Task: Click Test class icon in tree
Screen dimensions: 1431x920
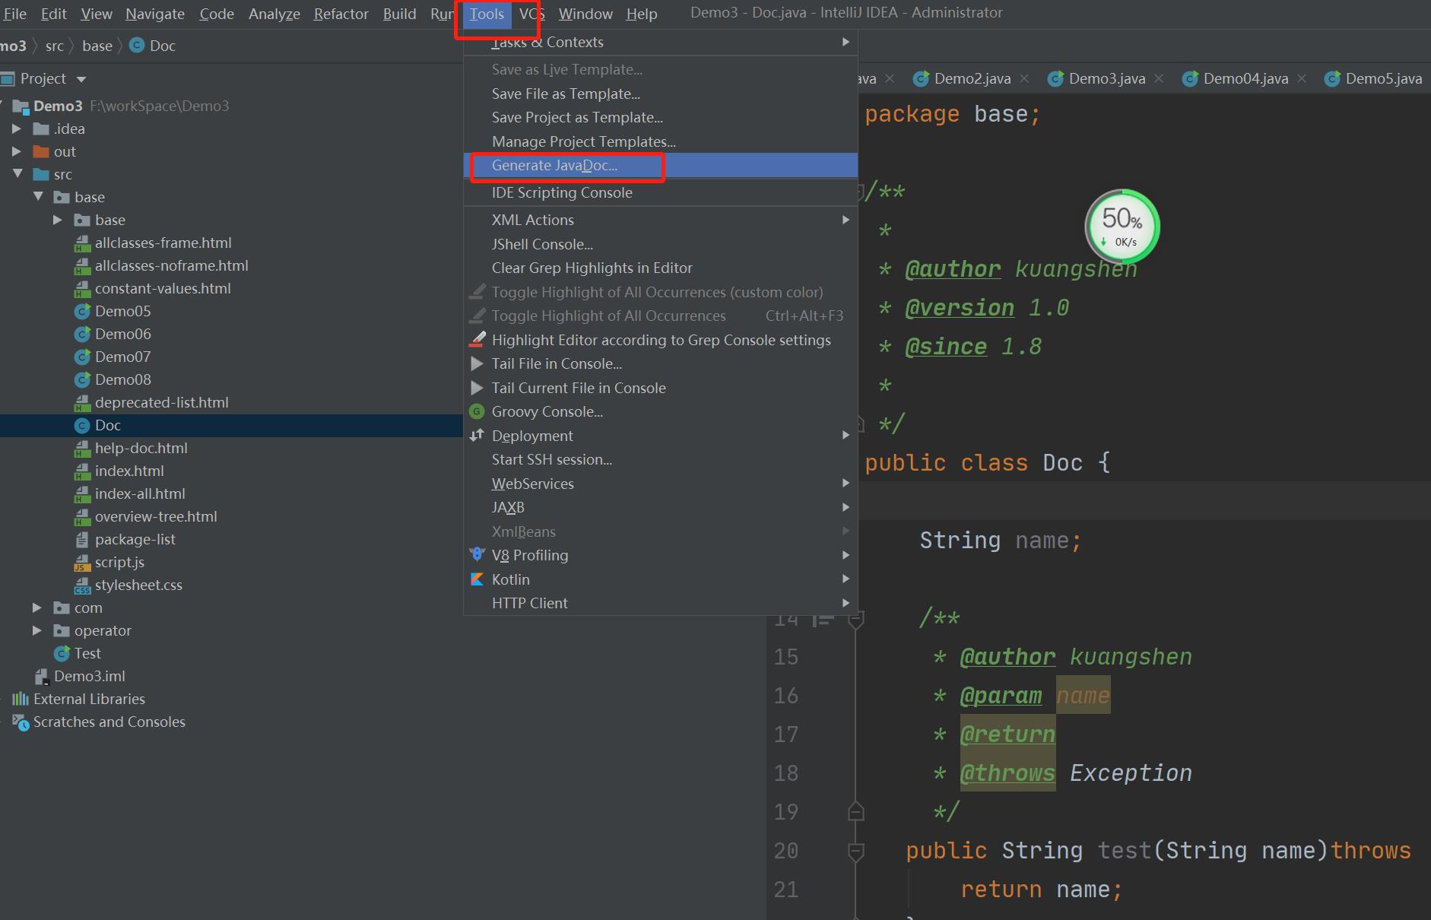Action: tap(62, 653)
